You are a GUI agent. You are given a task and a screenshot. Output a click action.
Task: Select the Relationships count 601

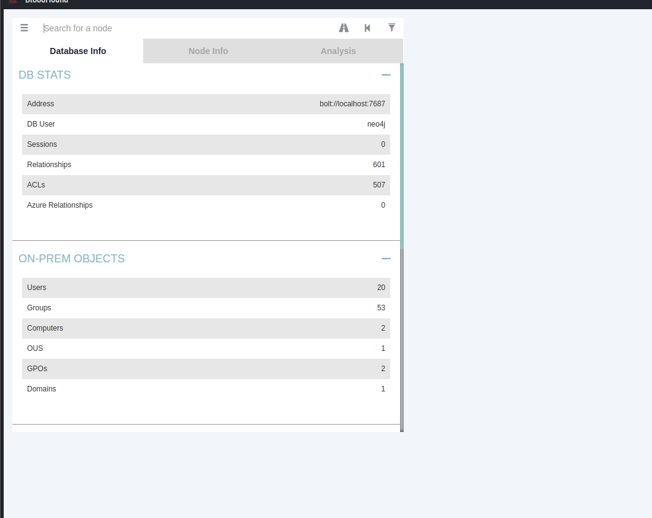tap(379, 165)
